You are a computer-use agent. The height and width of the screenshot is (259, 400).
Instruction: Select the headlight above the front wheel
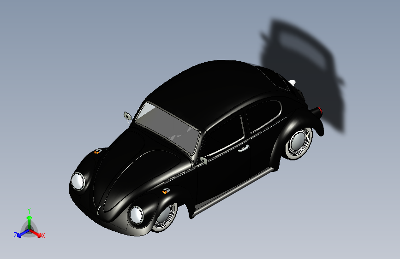[x=136, y=215]
